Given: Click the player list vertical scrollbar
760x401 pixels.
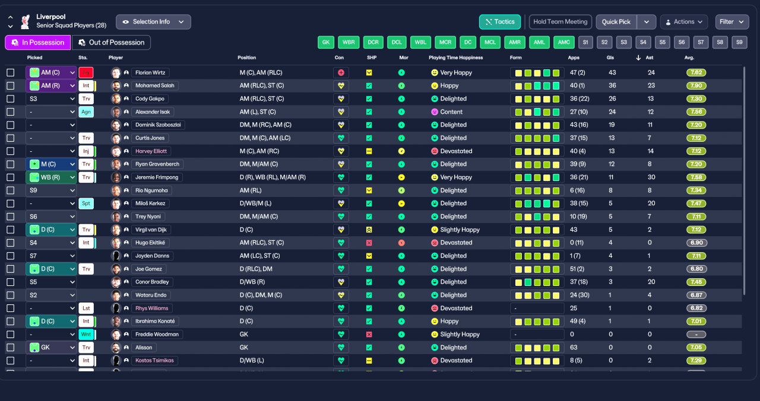Looking at the screenshot, I should [x=744, y=181].
